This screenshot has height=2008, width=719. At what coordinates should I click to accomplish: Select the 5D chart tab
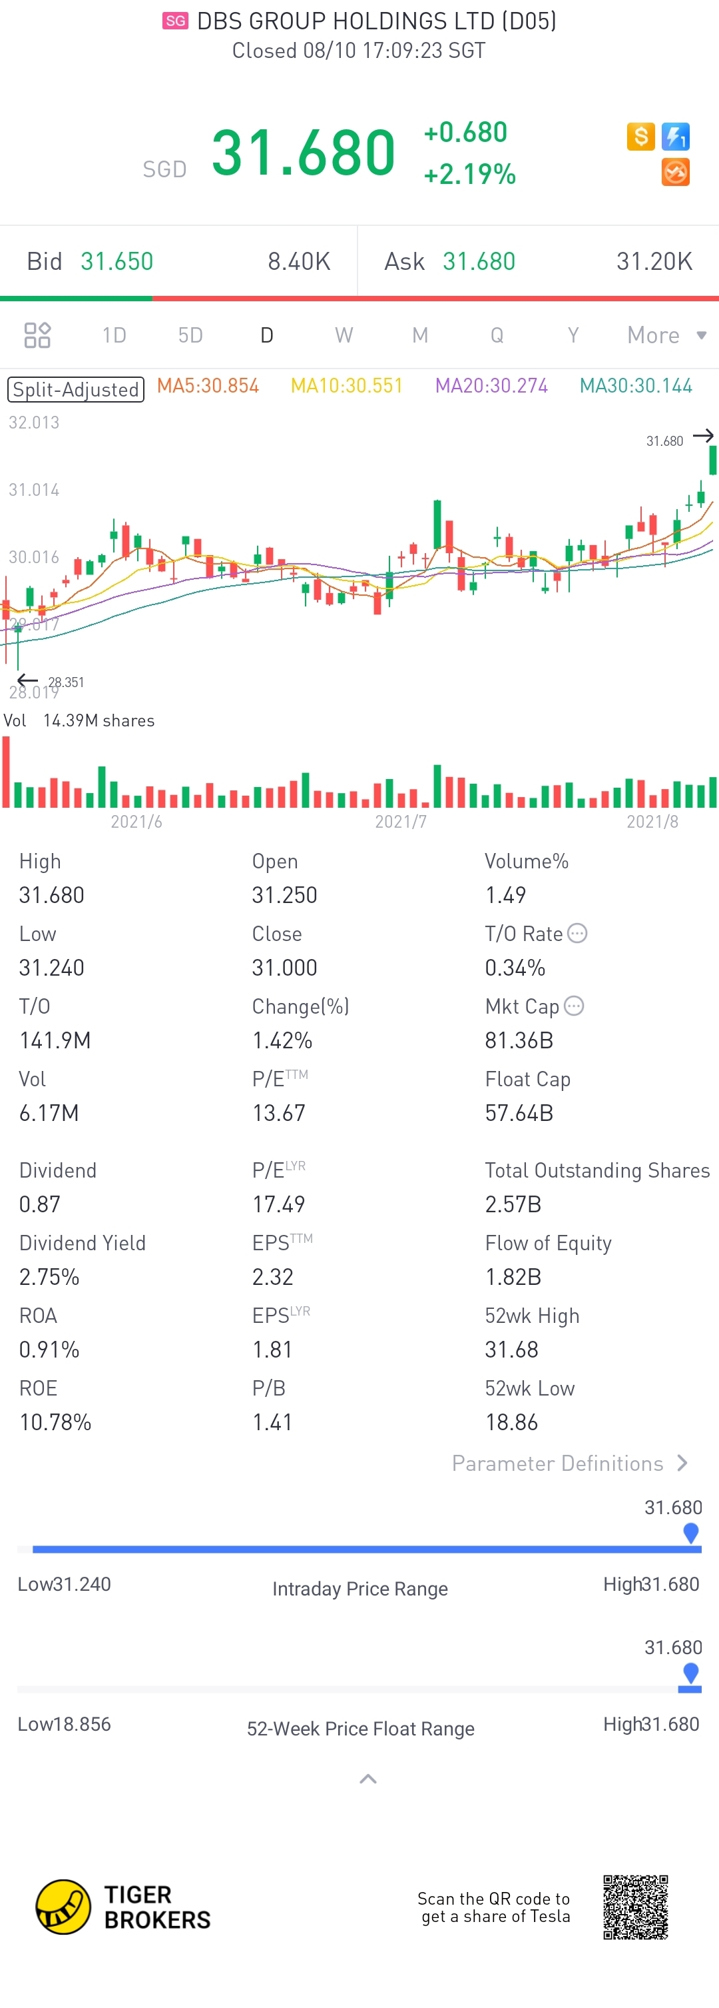coord(190,335)
